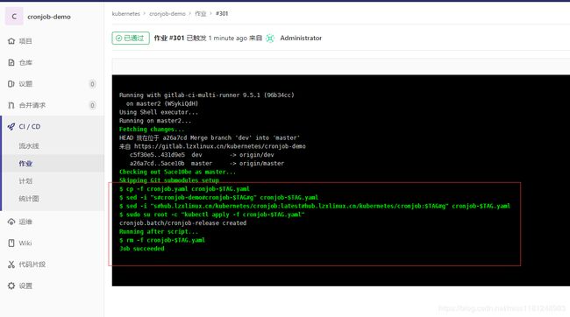570x317 pixels.
Task: Click 'Using Shell executor...' log line
Action: pyautogui.click(x=159, y=112)
